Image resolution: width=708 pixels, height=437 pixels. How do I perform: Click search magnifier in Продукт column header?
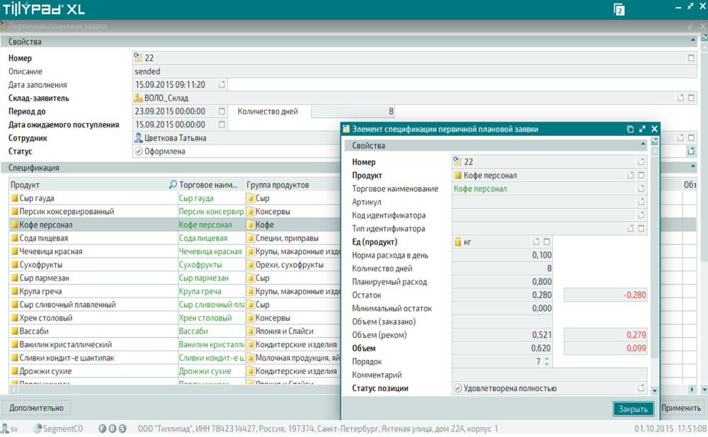tap(173, 185)
